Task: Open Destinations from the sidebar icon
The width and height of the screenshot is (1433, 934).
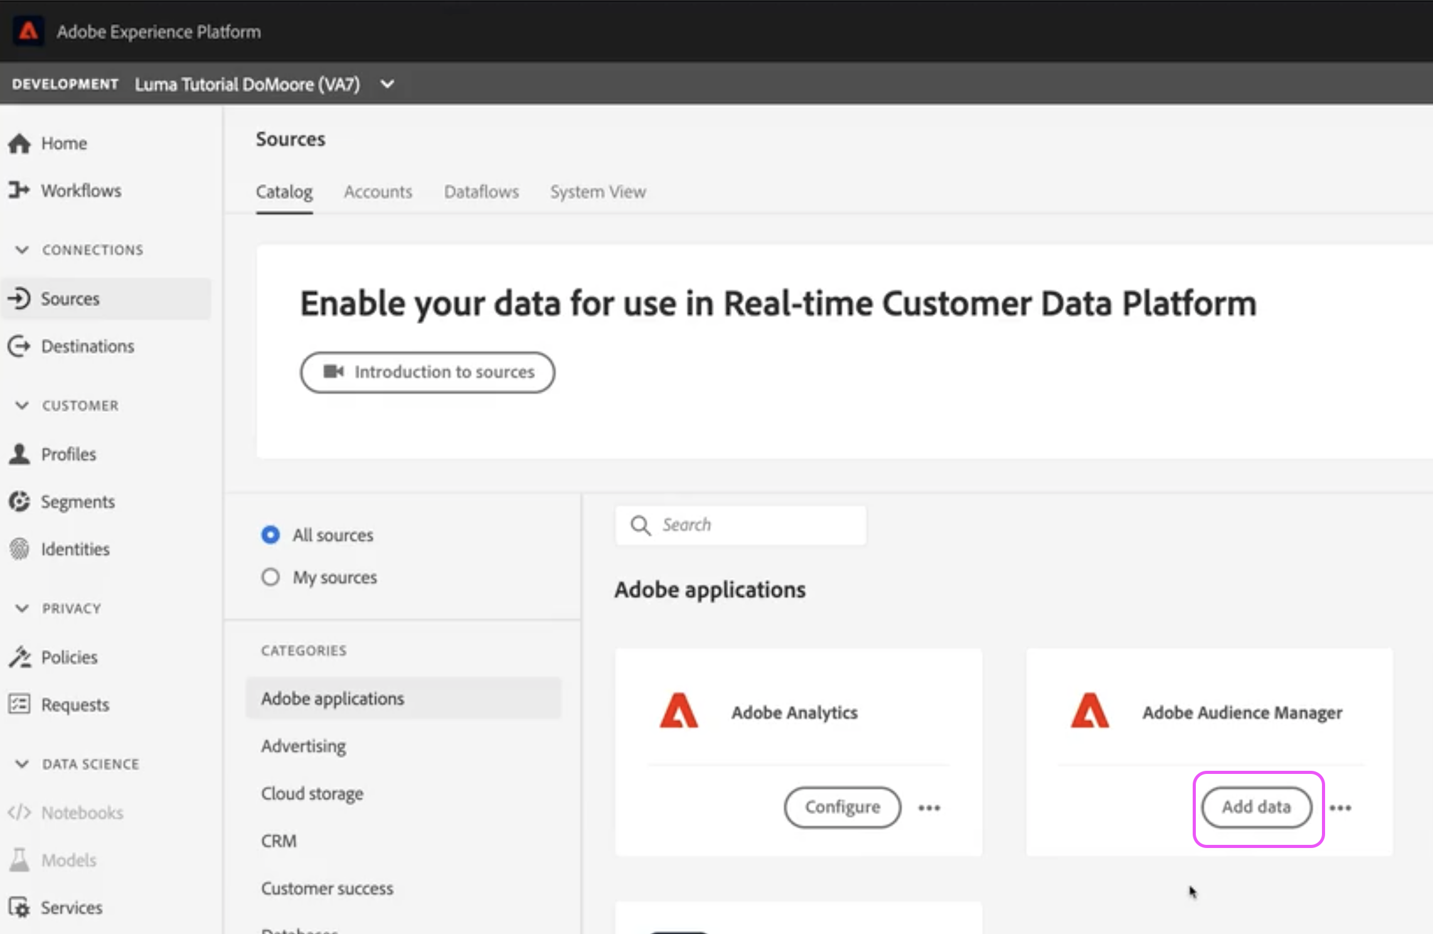Action: pyautogui.click(x=19, y=346)
